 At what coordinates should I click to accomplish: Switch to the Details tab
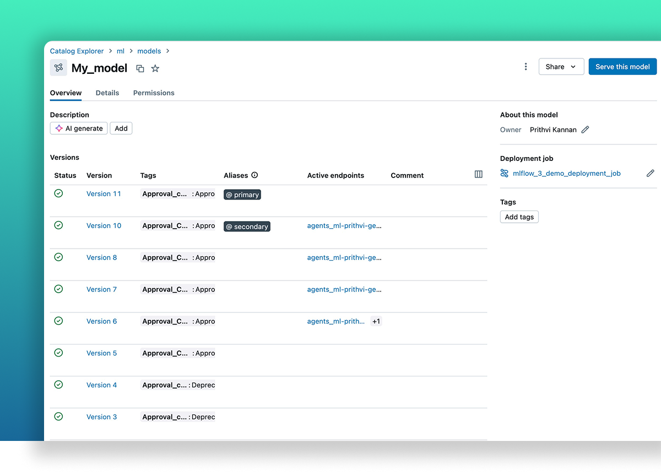(x=107, y=93)
